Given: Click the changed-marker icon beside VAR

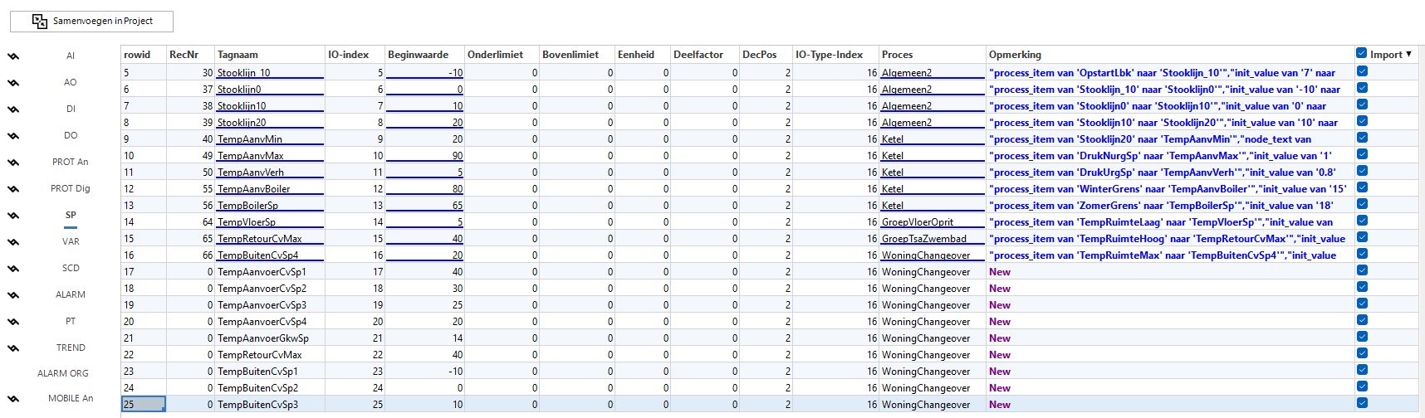Looking at the screenshot, I should coord(13,242).
